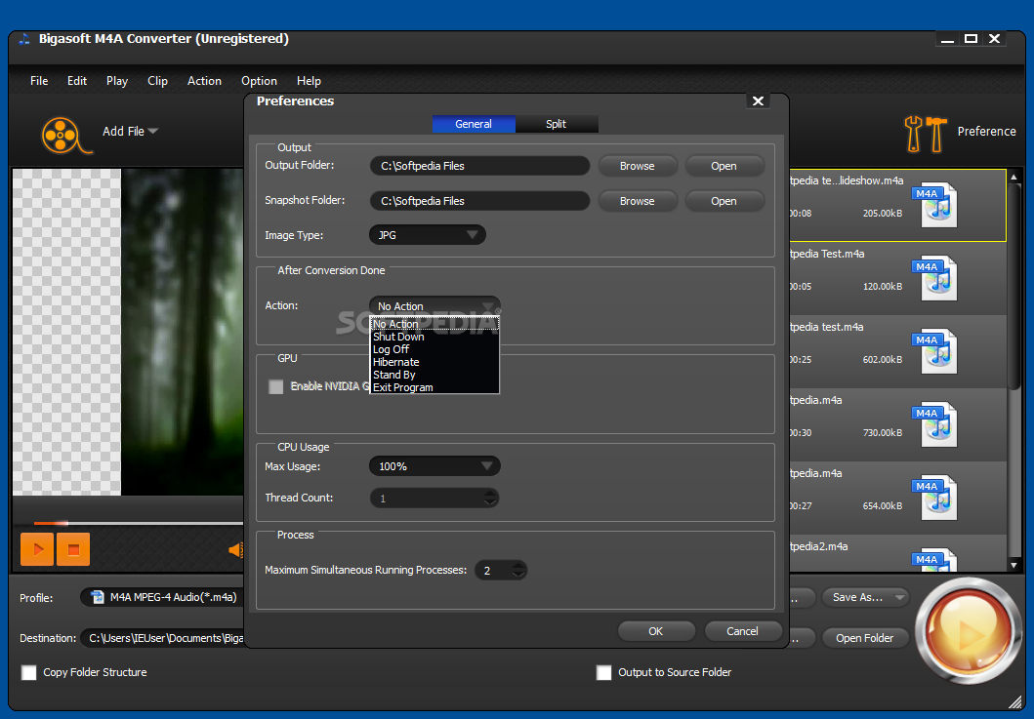1034x719 pixels.
Task: Select Hibernate in dropdown list
Action: [x=434, y=362]
